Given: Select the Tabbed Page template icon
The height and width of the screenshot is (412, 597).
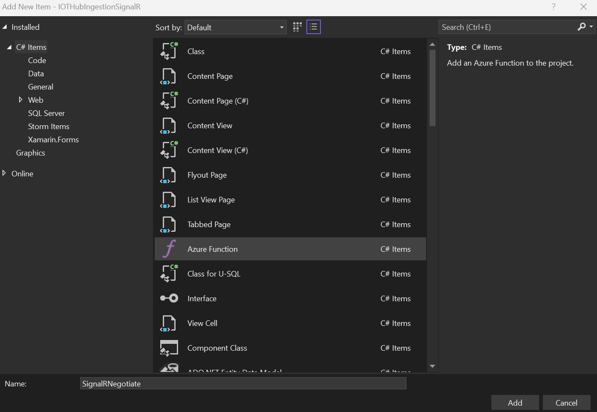Looking at the screenshot, I should click(x=168, y=225).
